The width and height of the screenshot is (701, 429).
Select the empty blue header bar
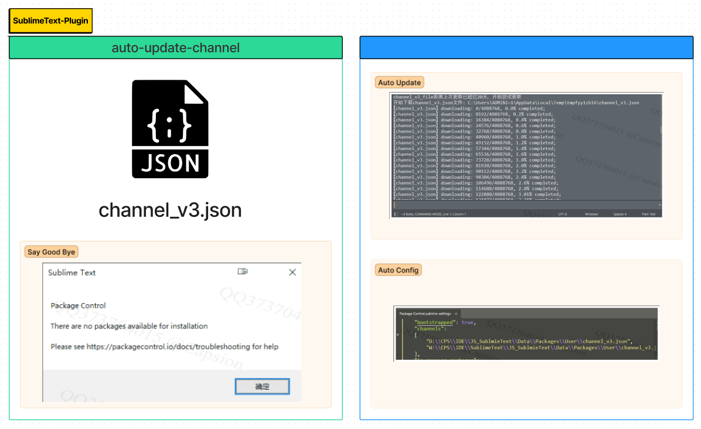(x=526, y=47)
